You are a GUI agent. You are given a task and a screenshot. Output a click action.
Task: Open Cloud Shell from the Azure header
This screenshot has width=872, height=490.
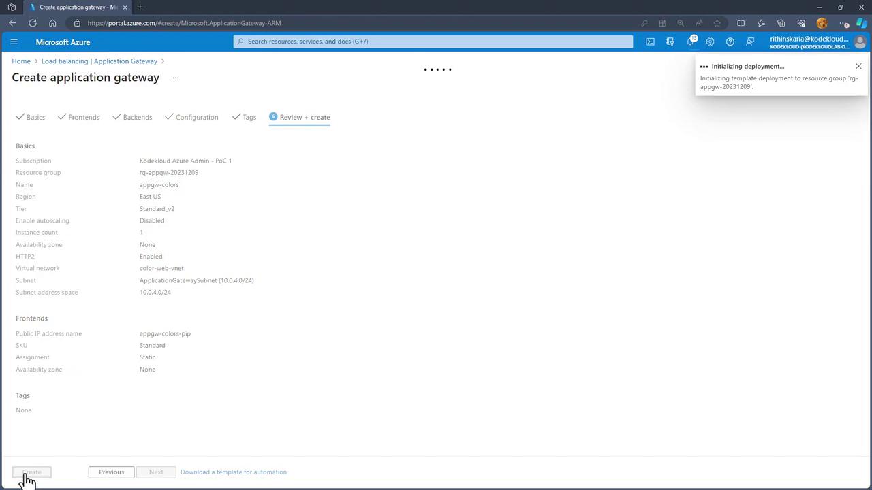point(650,42)
